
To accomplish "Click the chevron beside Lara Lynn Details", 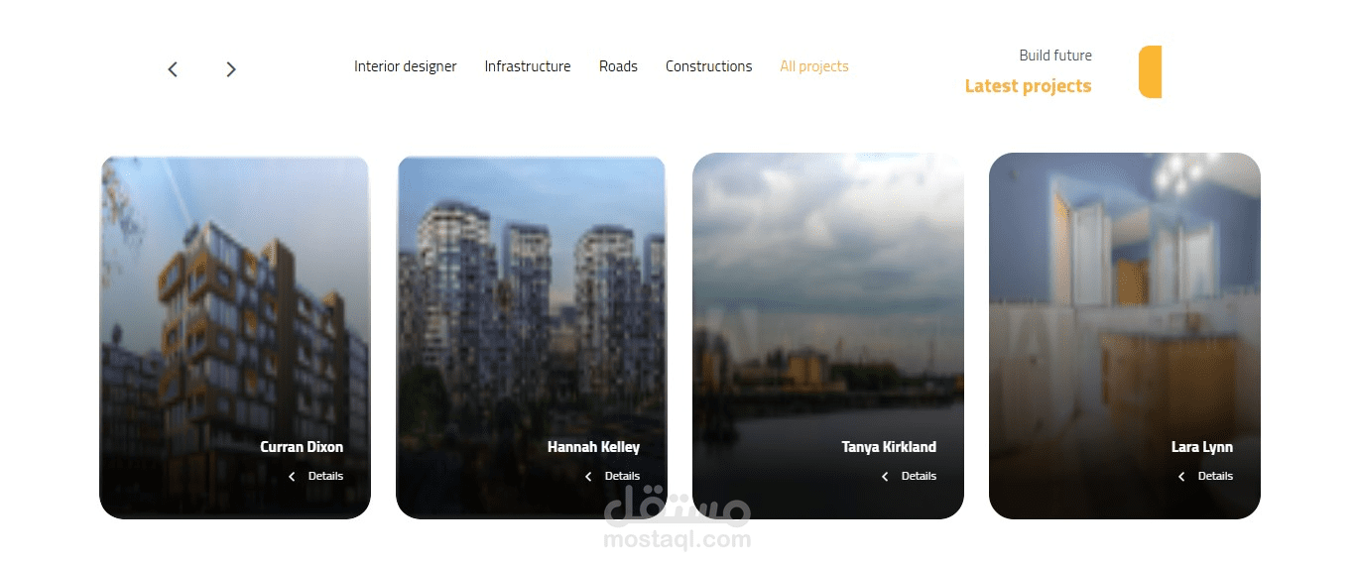I will [1181, 477].
